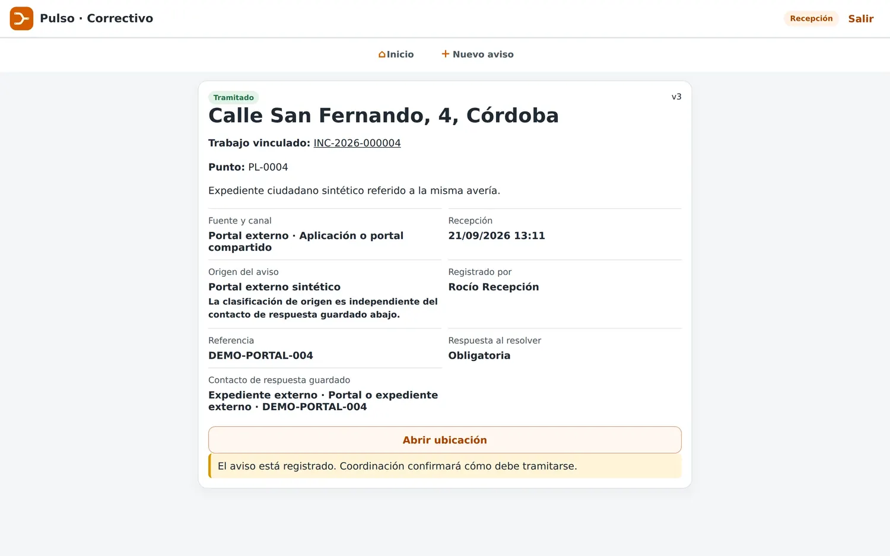Click the Respuesta al resolver label
The image size is (890, 556).
click(x=495, y=340)
